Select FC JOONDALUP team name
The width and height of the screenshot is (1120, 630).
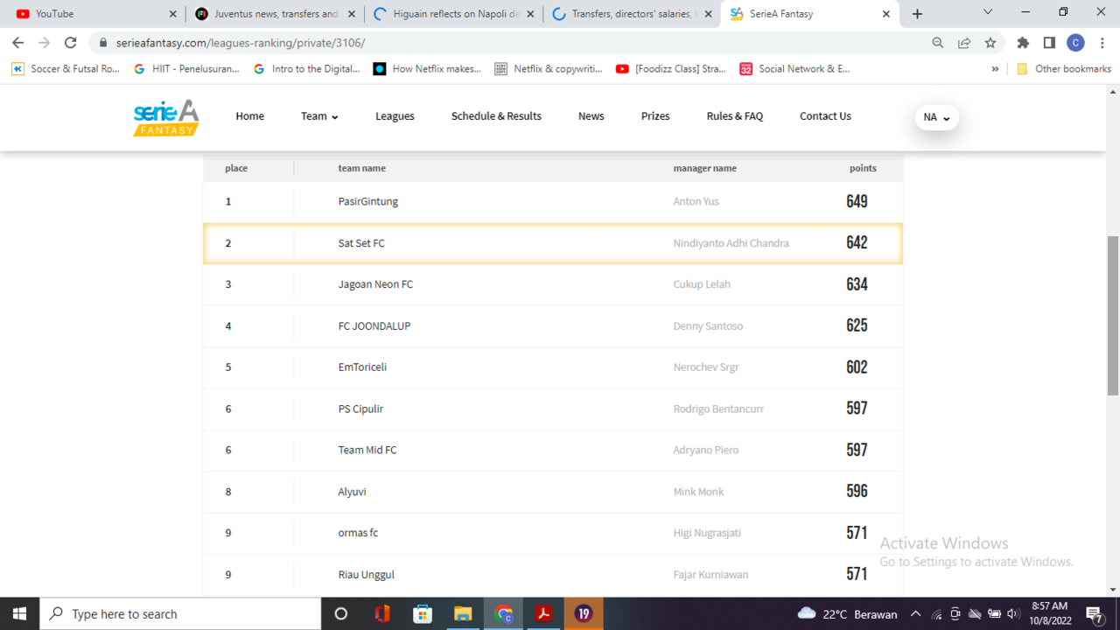(x=374, y=325)
